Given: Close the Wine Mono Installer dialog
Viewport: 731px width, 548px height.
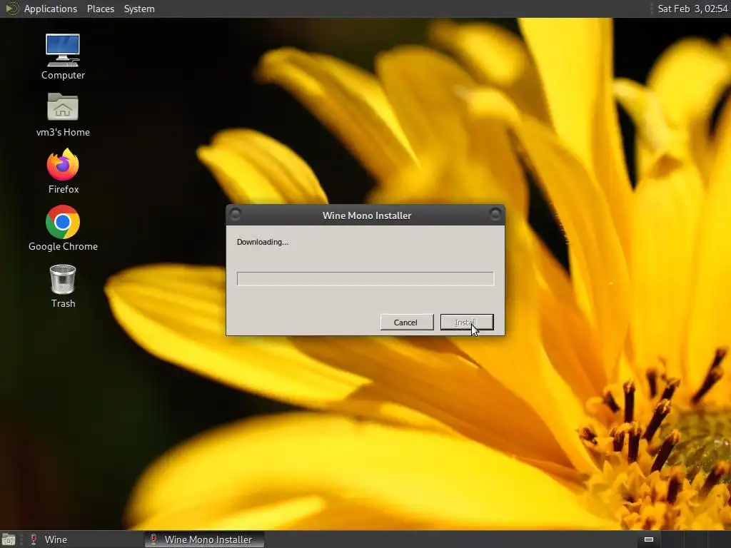Looking at the screenshot, I should coord(495,214).
